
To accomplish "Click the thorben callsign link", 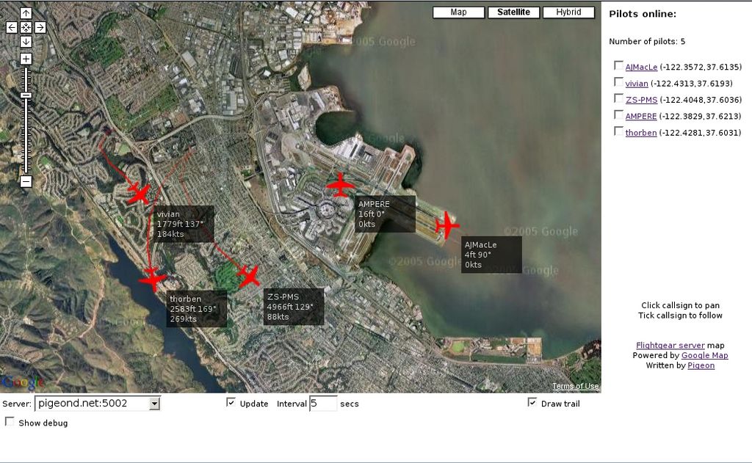I will tap(640, 133).
